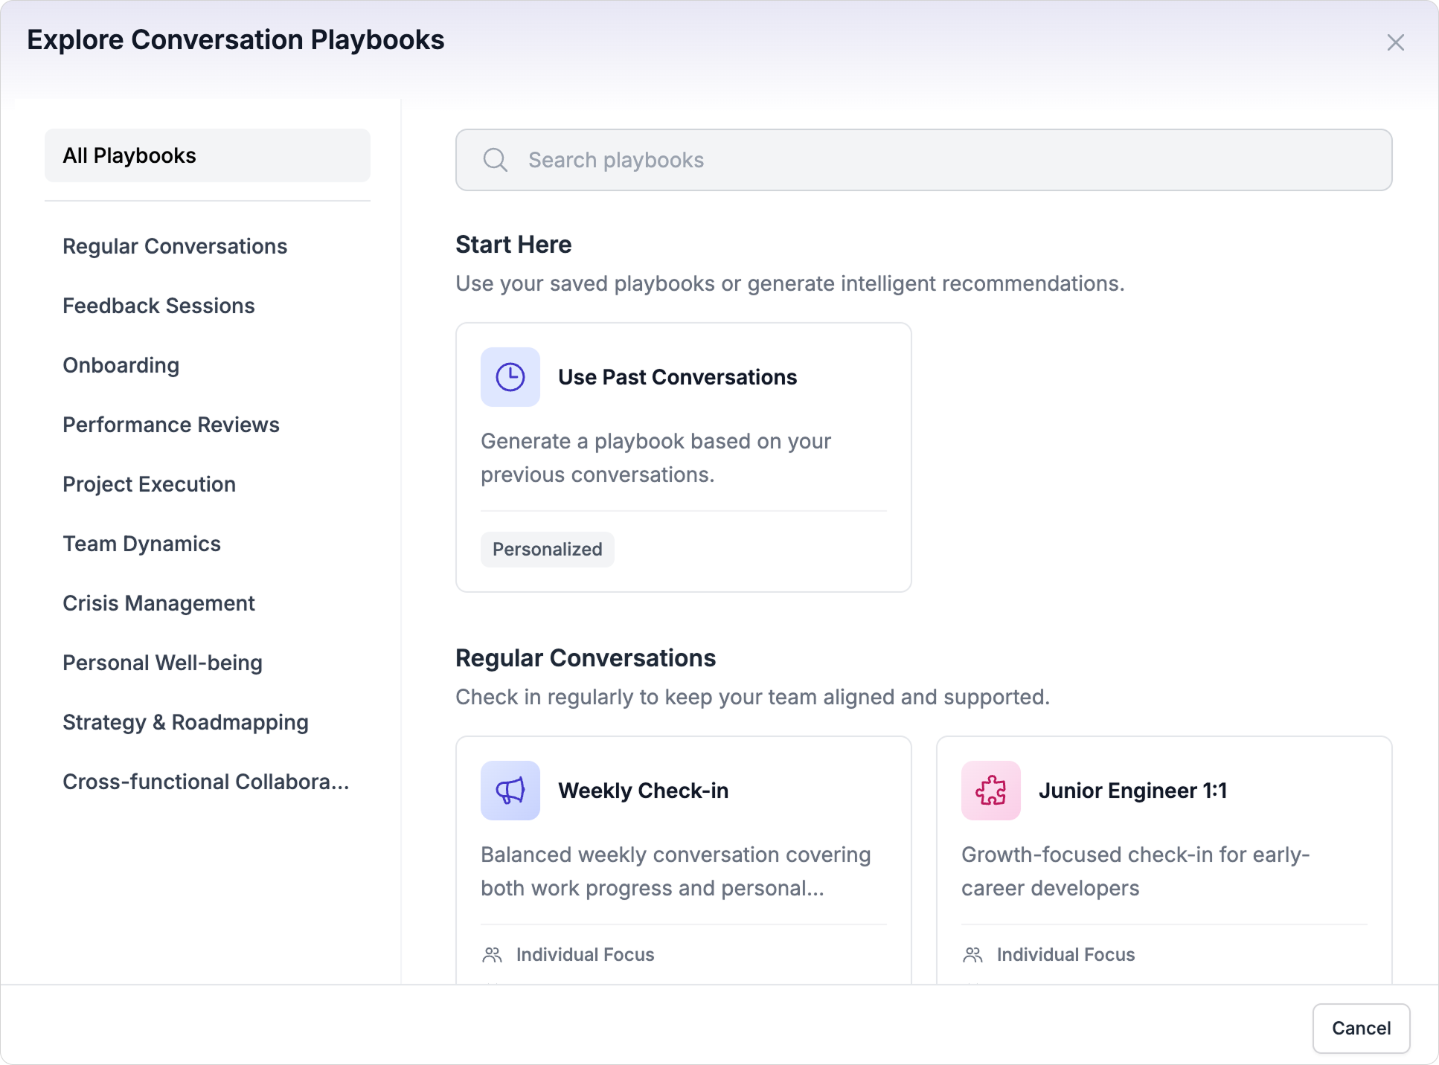Choose Strategy & Roadmapping category

click(x=185, y=722)
